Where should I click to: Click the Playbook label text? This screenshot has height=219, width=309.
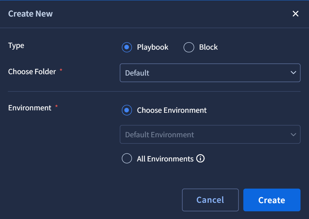153,47
